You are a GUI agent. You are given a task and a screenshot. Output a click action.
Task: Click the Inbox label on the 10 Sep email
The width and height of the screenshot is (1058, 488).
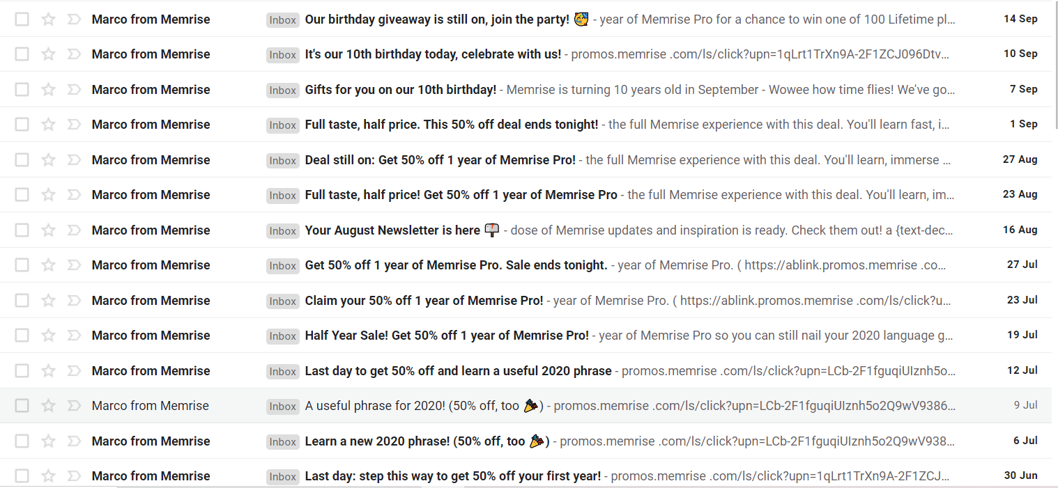[283, 55]
